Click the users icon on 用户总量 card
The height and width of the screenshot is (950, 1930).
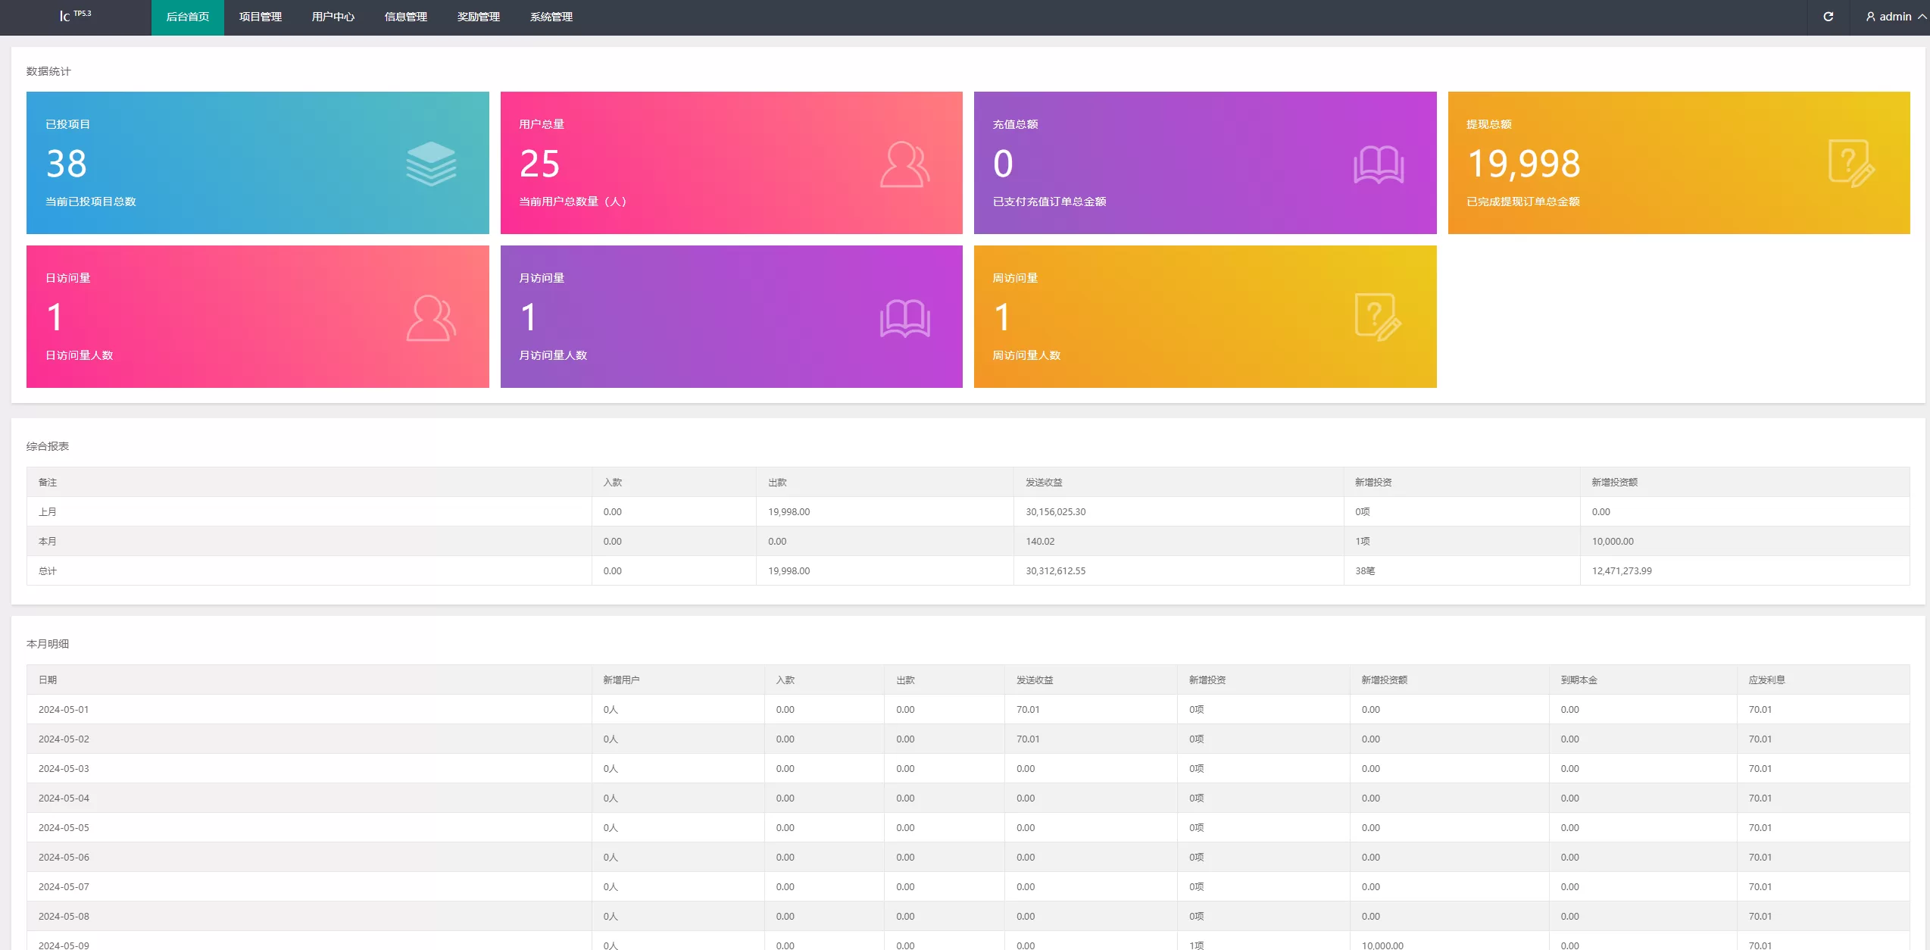(x=904, y=164)
